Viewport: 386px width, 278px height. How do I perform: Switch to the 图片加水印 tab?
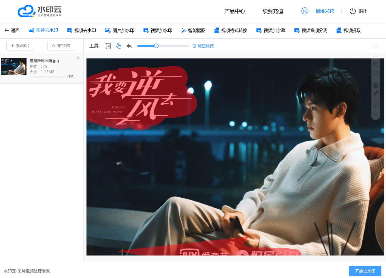pos(120,31)
